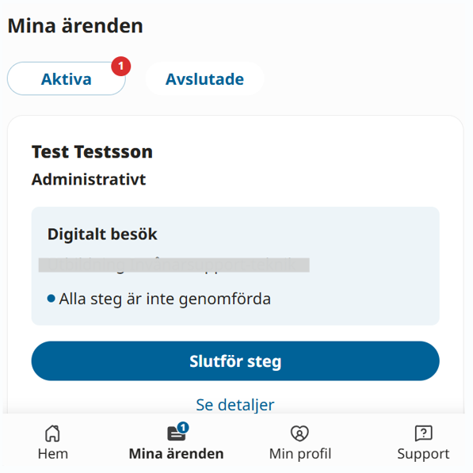Click the Slutför steg button
The width and height of the screenshot is (473, 473).
[235, 361]
